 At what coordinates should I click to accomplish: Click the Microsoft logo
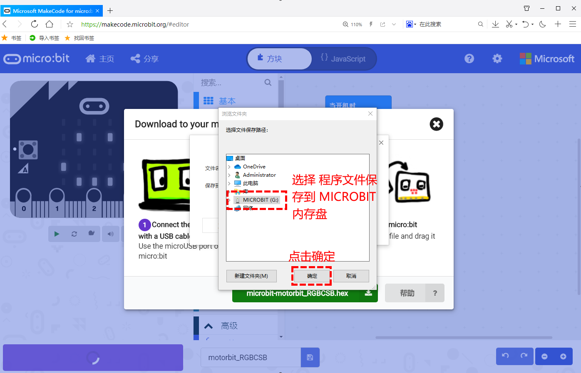point(547,59)
